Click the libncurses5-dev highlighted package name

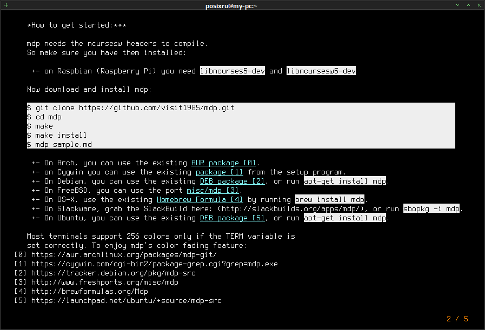click(x=232, y=71)
